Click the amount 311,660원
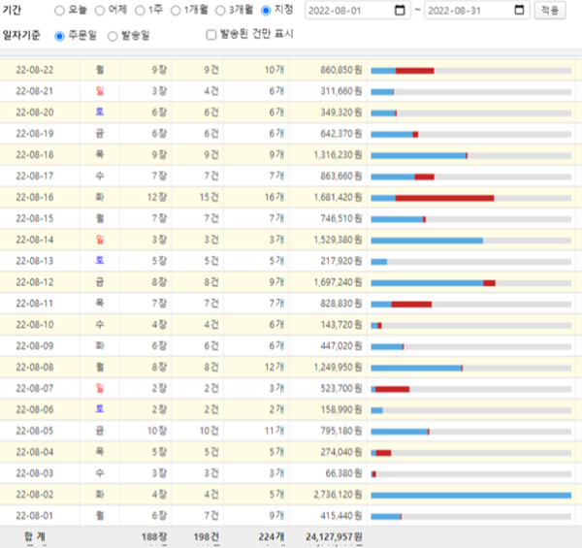 (341, 91)
